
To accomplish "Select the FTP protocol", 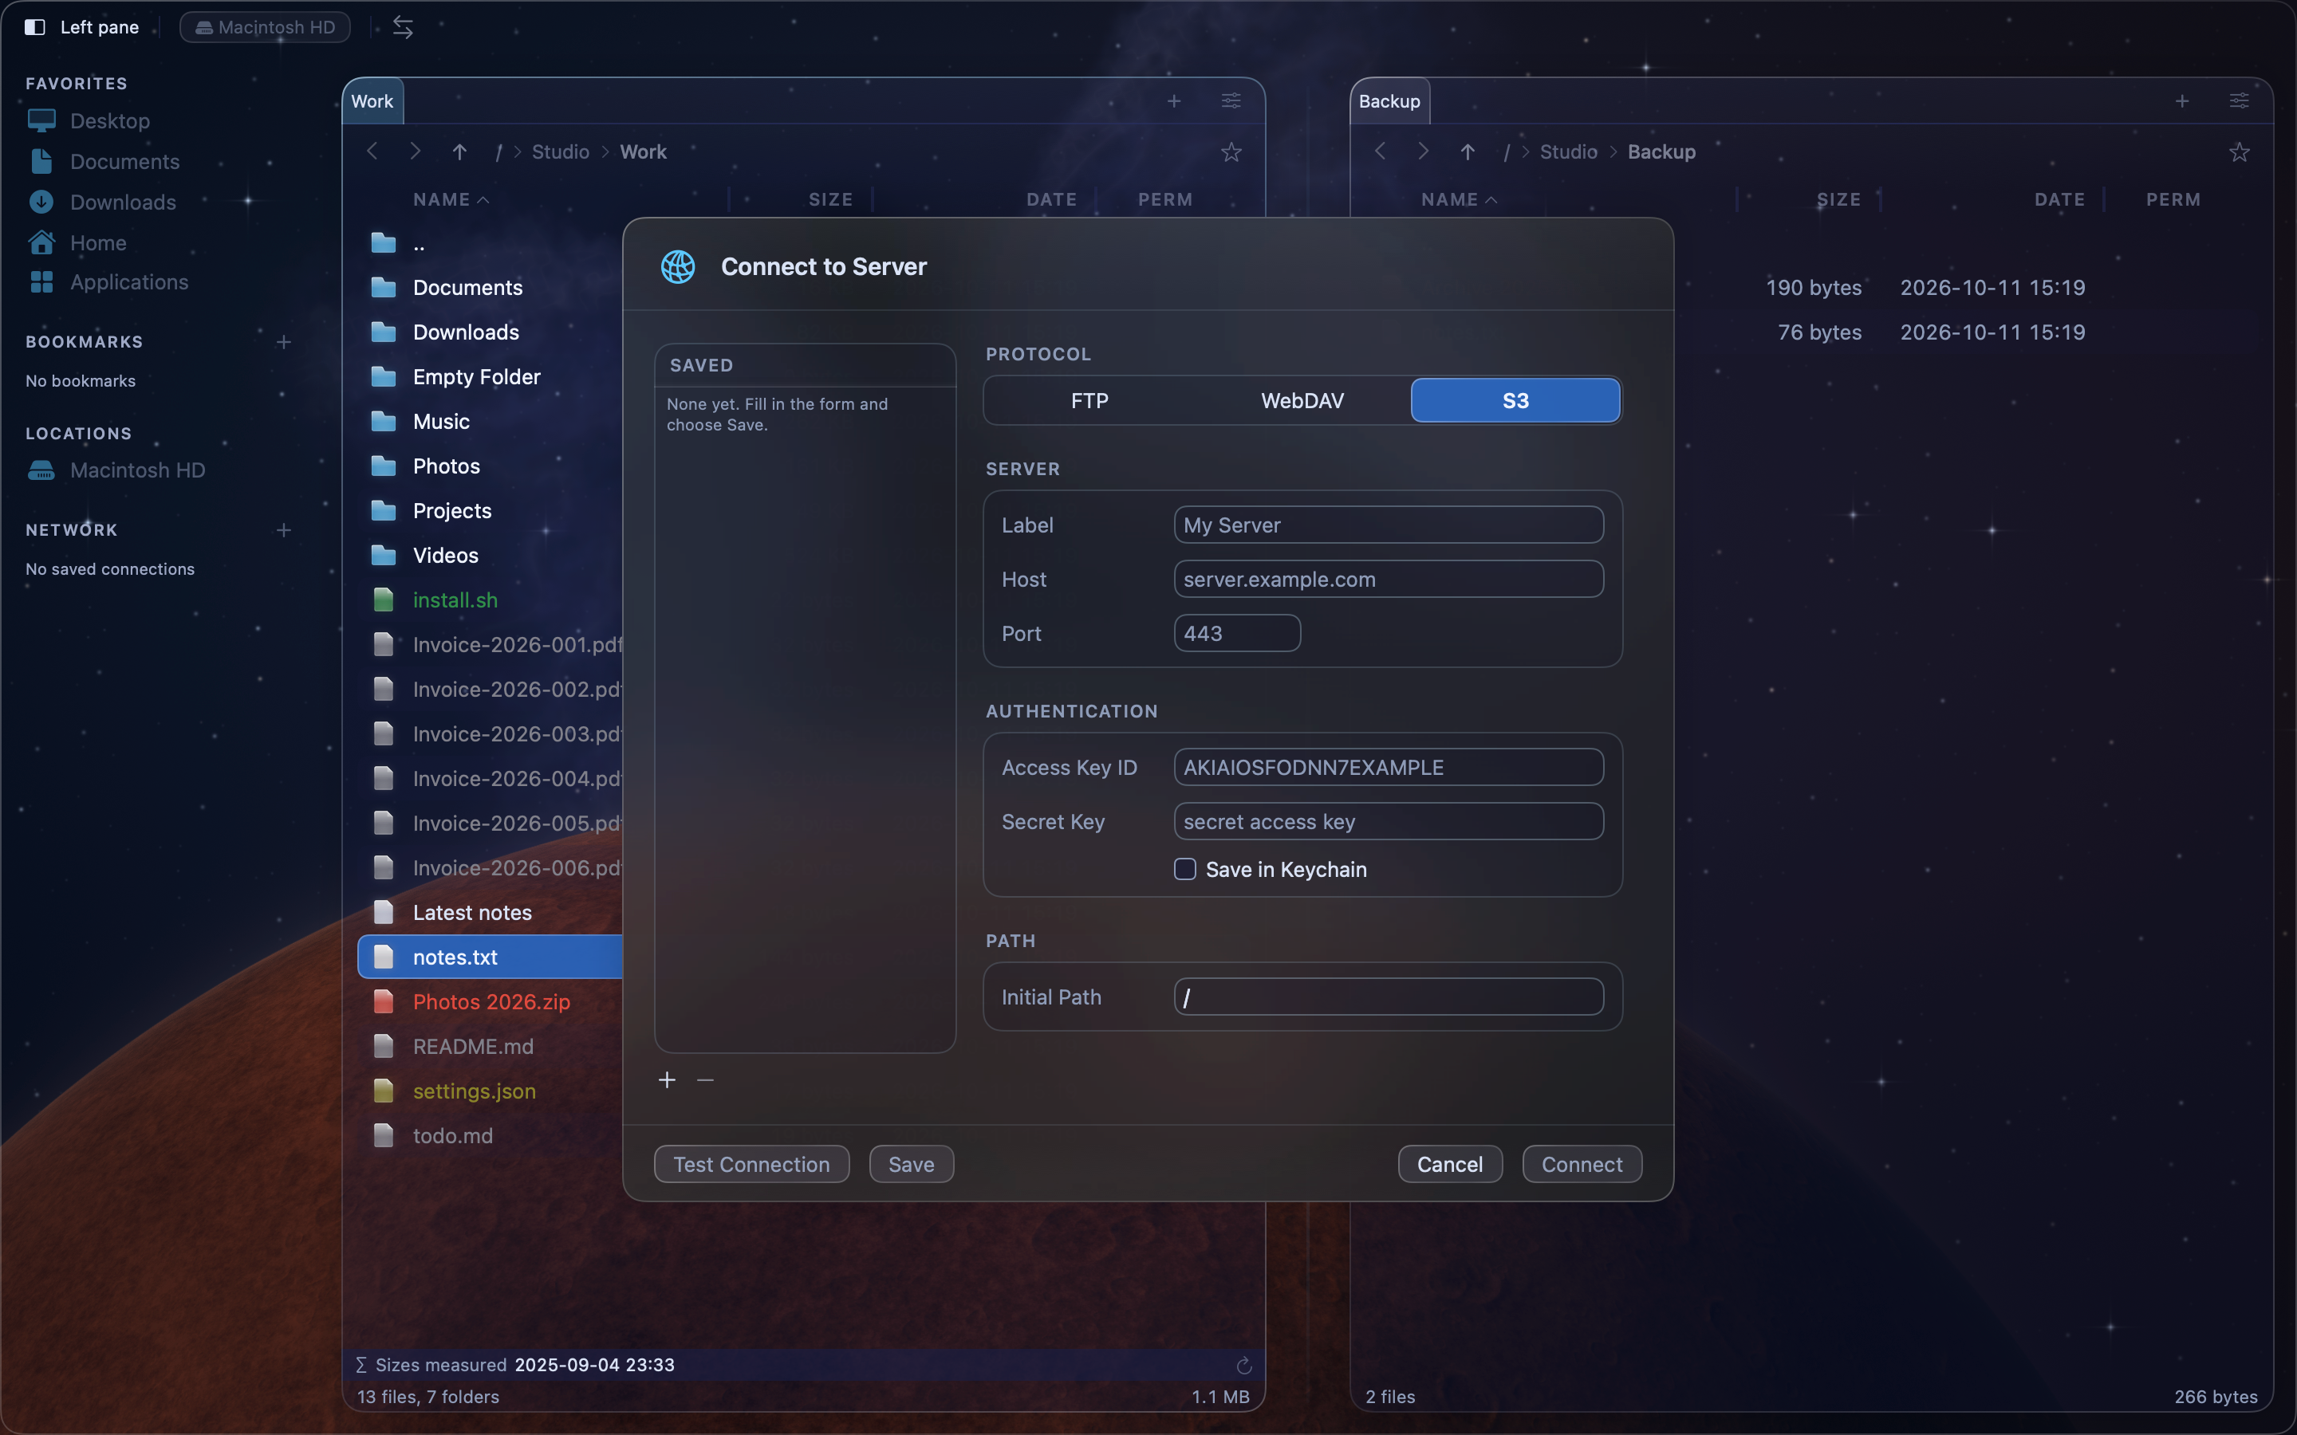I will [x=1089, y=400].
